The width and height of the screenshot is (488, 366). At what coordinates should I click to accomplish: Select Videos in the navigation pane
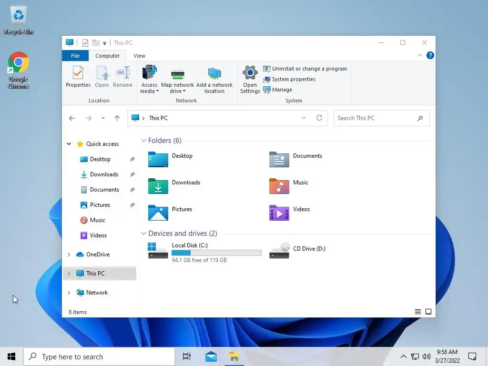98,235
